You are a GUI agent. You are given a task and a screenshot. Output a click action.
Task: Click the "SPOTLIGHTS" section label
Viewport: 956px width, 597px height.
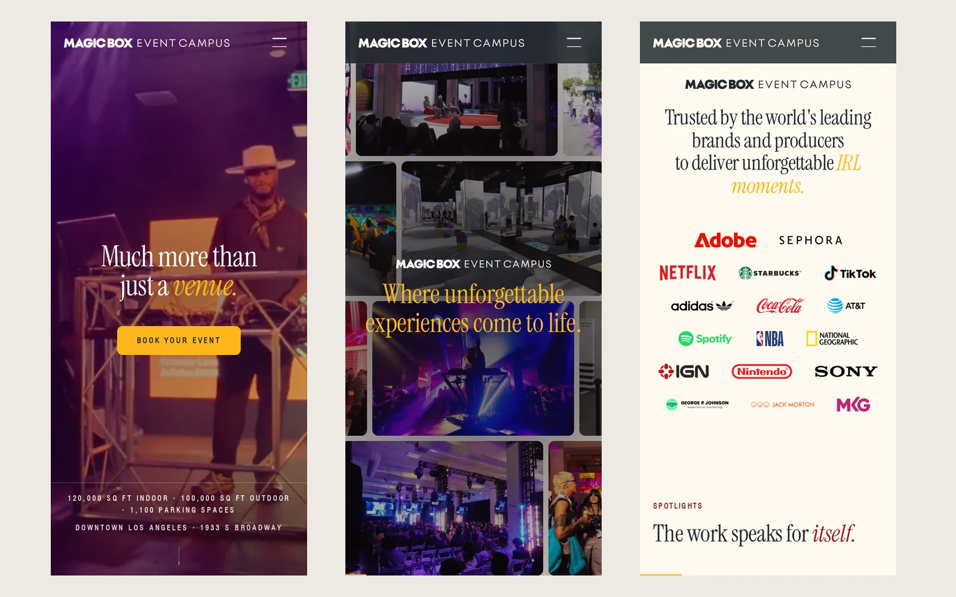point(678,506)
